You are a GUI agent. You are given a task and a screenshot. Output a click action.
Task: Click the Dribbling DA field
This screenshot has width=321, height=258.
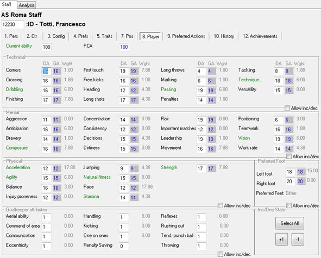[x=47, y=91]
